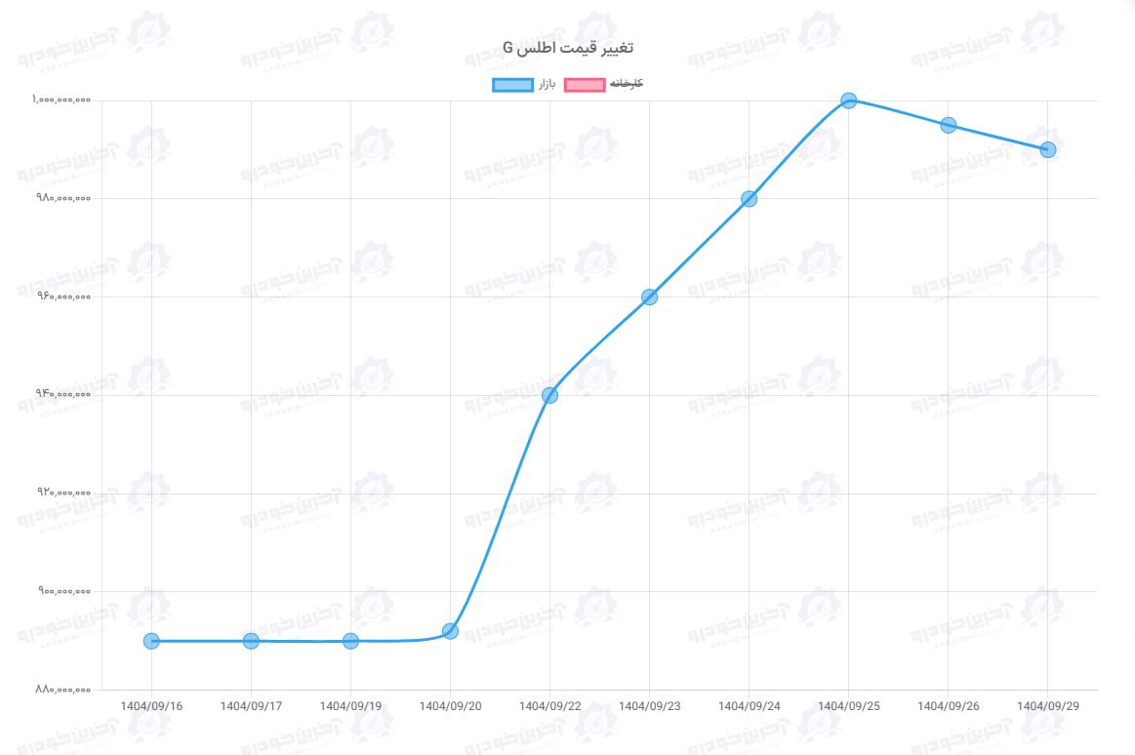1135x755 pixels.
Task: Show the کارخانه series via its legend label
Action: 626,85
